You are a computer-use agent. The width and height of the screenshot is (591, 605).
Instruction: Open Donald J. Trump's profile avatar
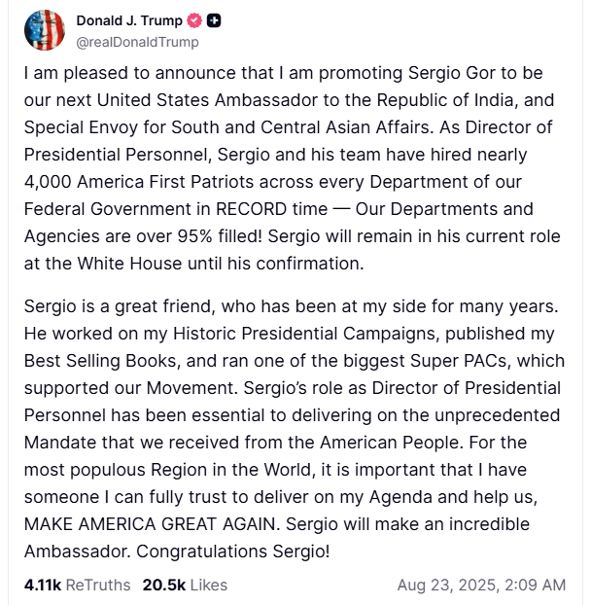pos(44,30)
